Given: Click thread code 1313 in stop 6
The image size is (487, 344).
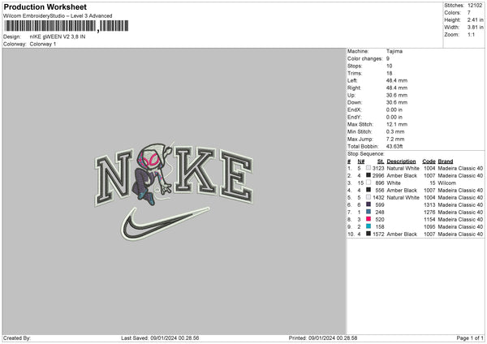Looking at the screenshot, I should 430,205.
